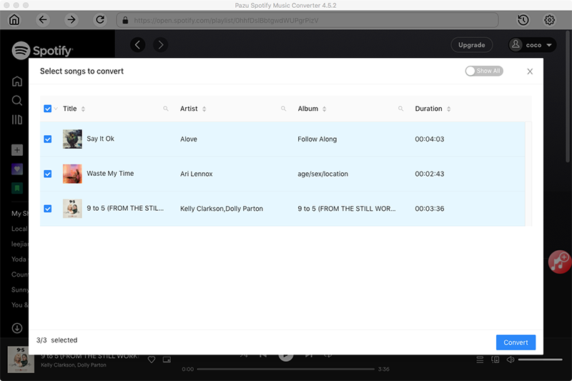Click search icon in Title column
Viewport: 572px width, 381px height.
[166, 109]
